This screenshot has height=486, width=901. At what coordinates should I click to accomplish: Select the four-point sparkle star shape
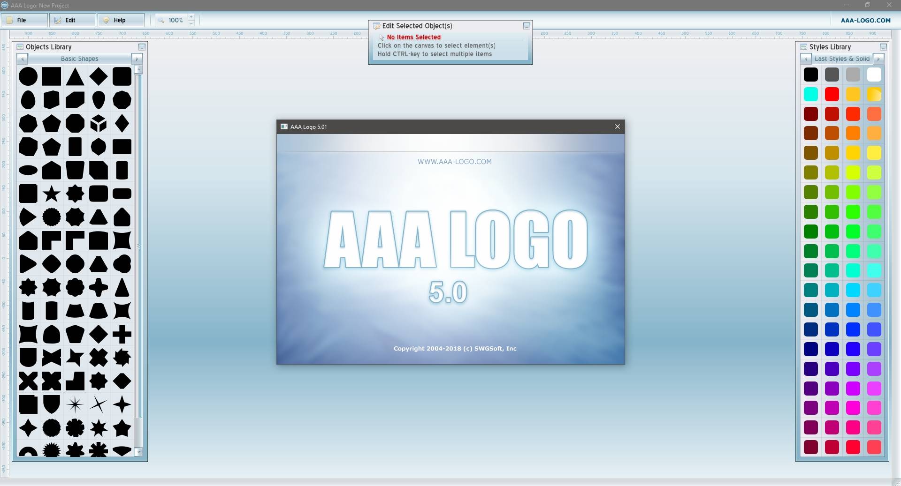(122, 404)
